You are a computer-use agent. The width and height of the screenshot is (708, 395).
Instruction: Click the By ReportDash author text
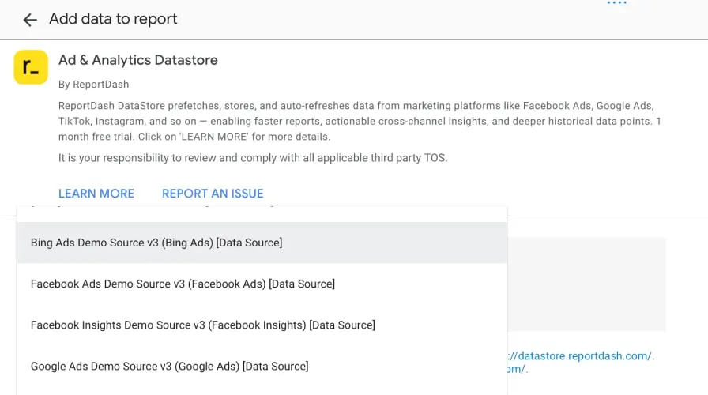click(x=93, y=85)
